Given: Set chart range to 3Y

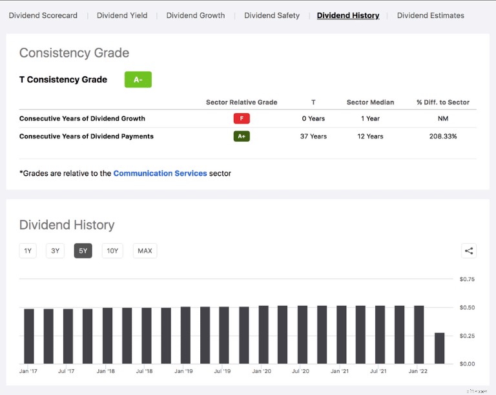Looking at the screenshot, I should pos(56,251).
